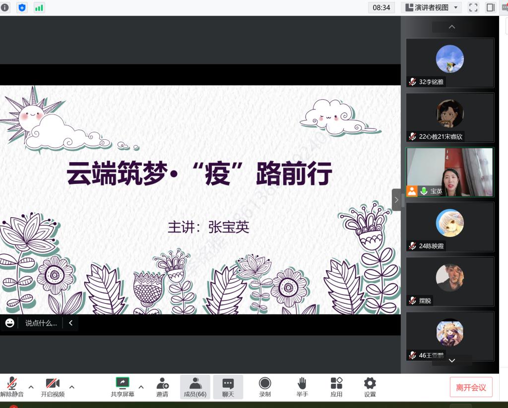Check the green network signal icon
Viewport: 508px width, 408px height.
[x=39, y=7]
